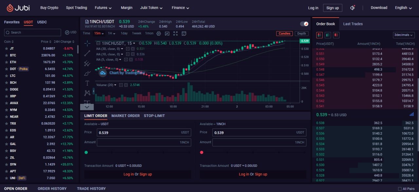Select the MARKET ORDER tab

coord(125,116)
